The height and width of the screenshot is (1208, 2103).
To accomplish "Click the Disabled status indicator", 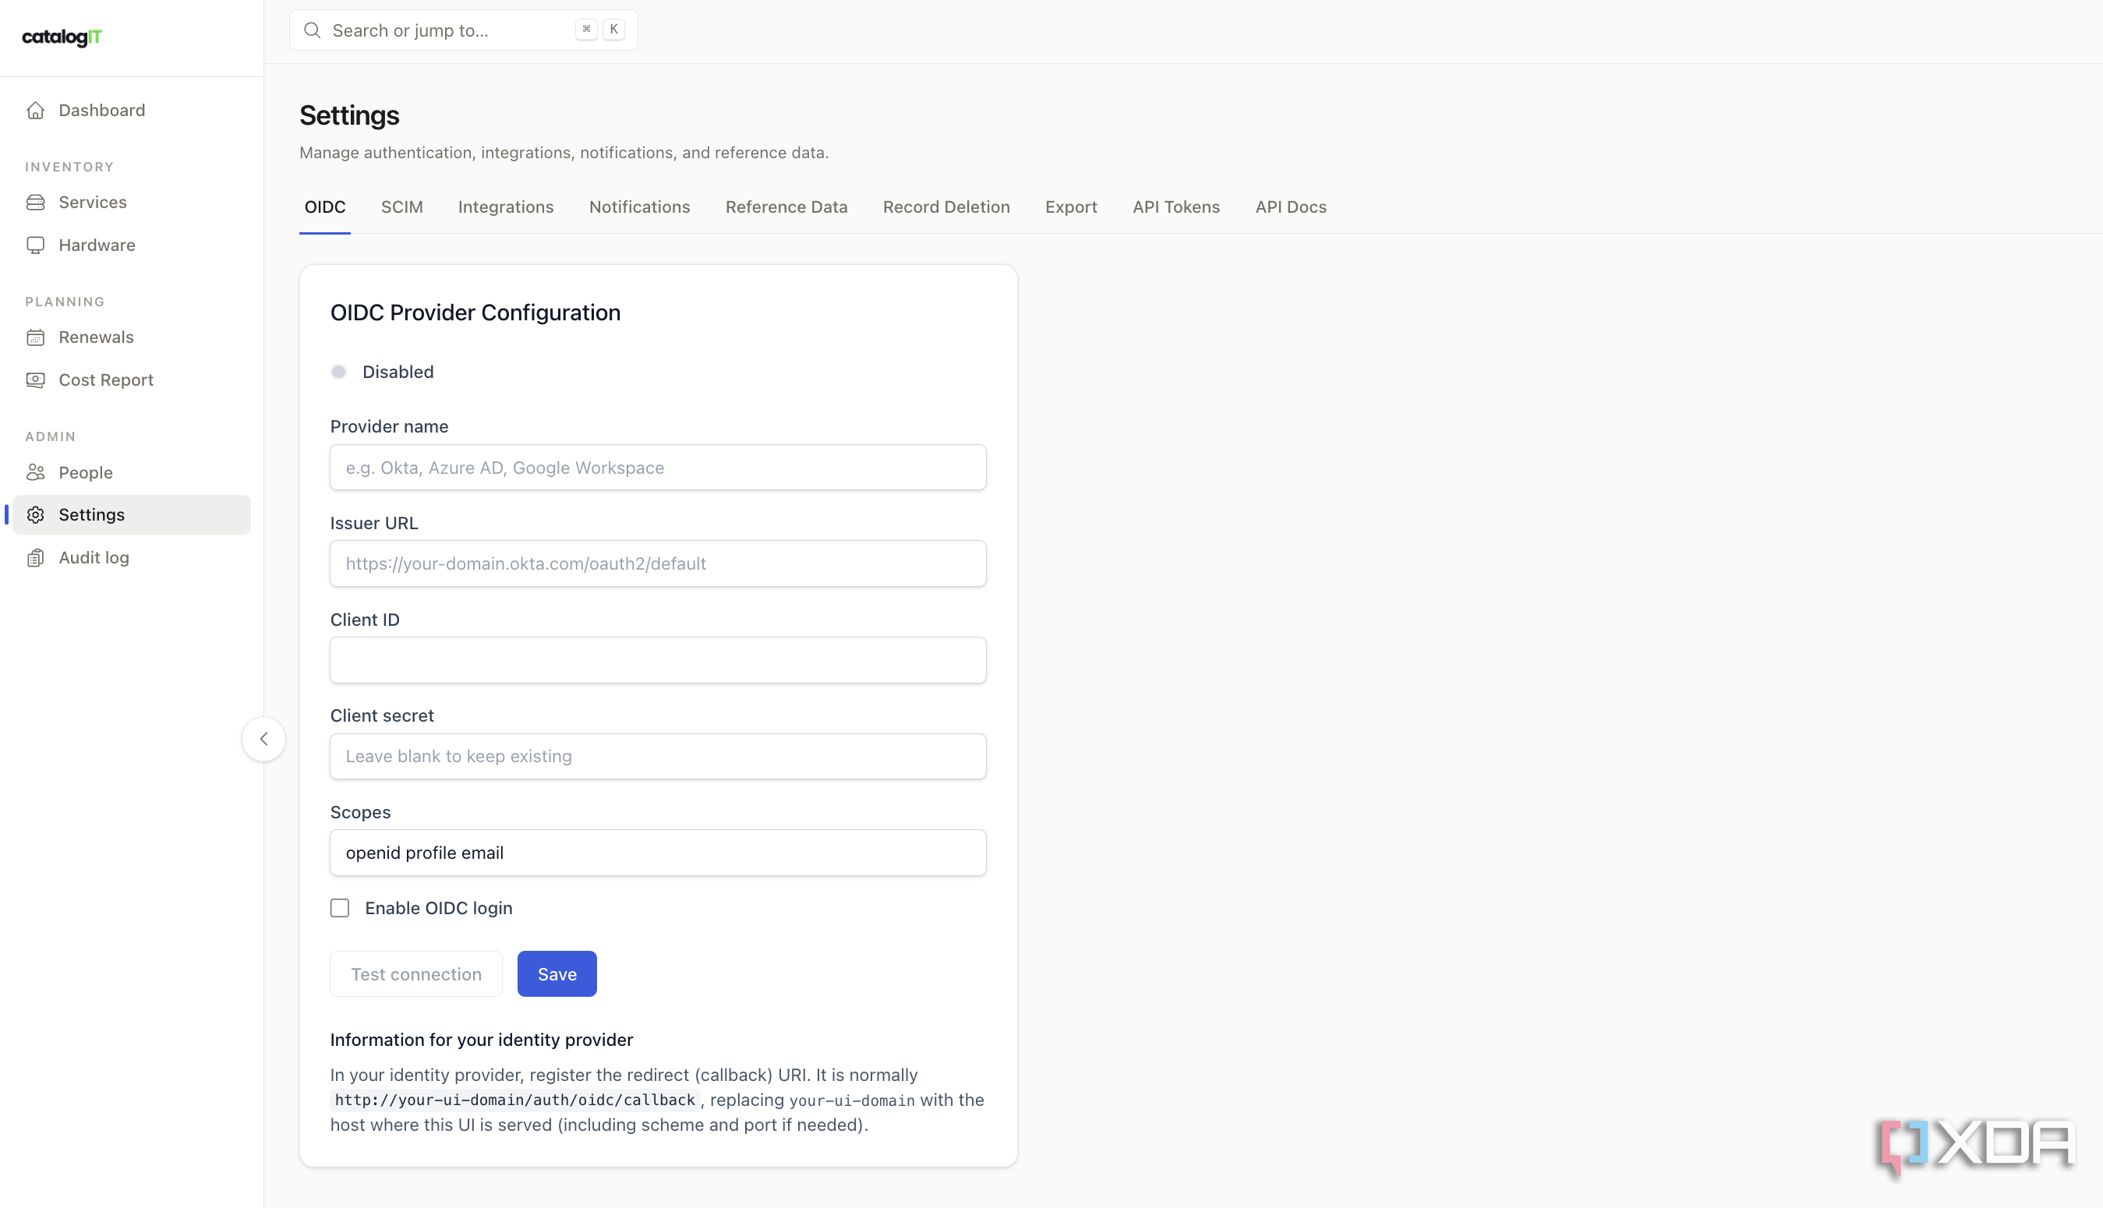I will point(338,373).
